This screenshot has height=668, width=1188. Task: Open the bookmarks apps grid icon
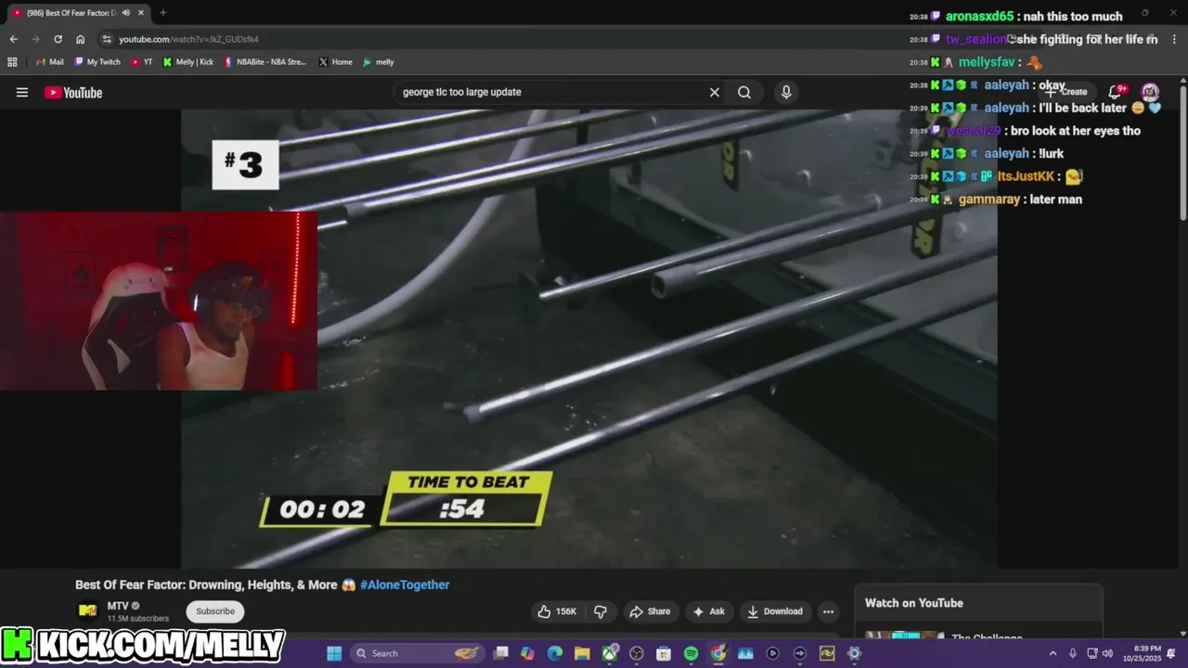tap(12, 62)
